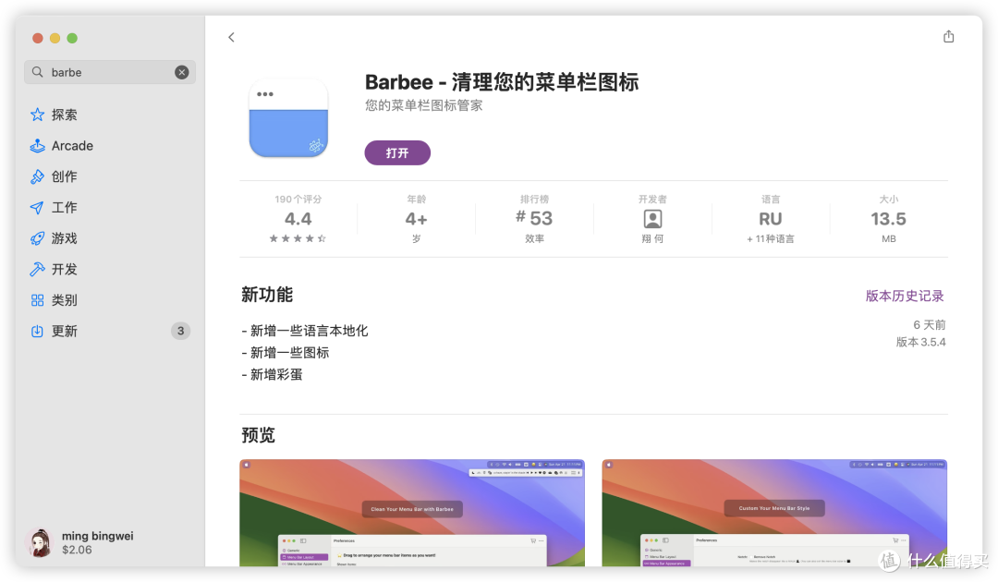Open the 工作 paper plane icon

[38, 207]
